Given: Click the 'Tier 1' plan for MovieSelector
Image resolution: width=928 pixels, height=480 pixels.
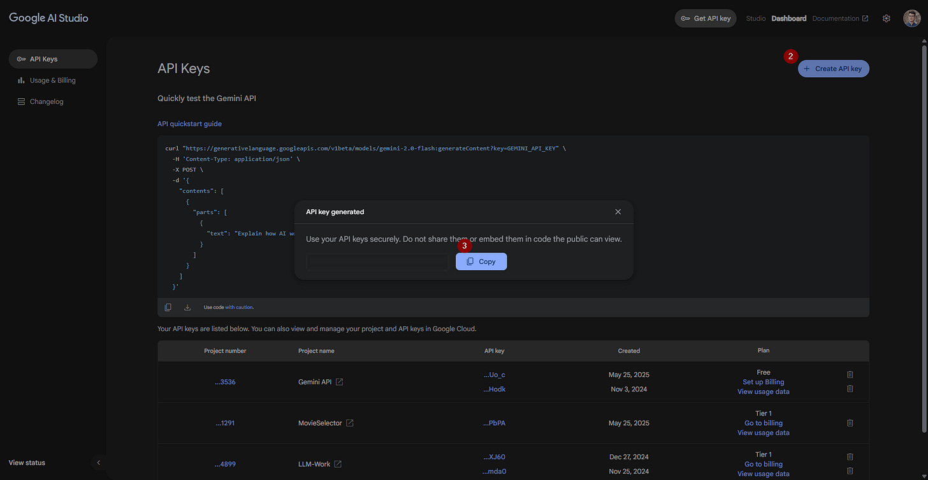Looking at the screenshot, I should coord(764,413).
